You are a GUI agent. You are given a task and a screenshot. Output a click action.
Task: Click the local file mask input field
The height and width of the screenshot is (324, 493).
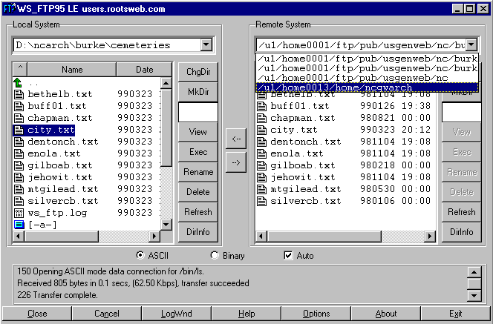[x=197, y=111]
